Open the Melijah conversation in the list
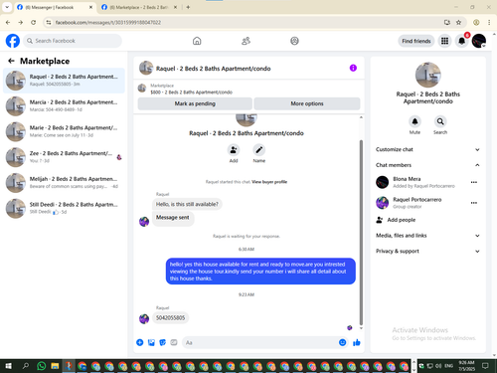Viewport: 497px width, 373px height. [x=64, y=182]
